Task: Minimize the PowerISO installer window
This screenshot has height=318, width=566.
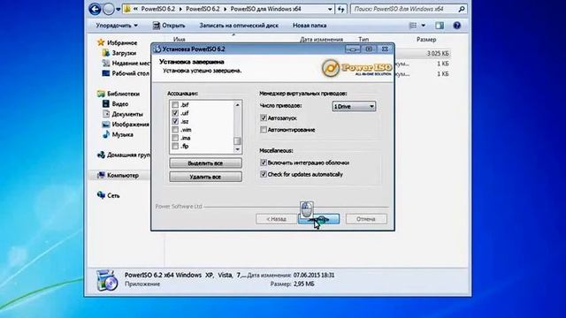Action: click(x=352, y=49)
